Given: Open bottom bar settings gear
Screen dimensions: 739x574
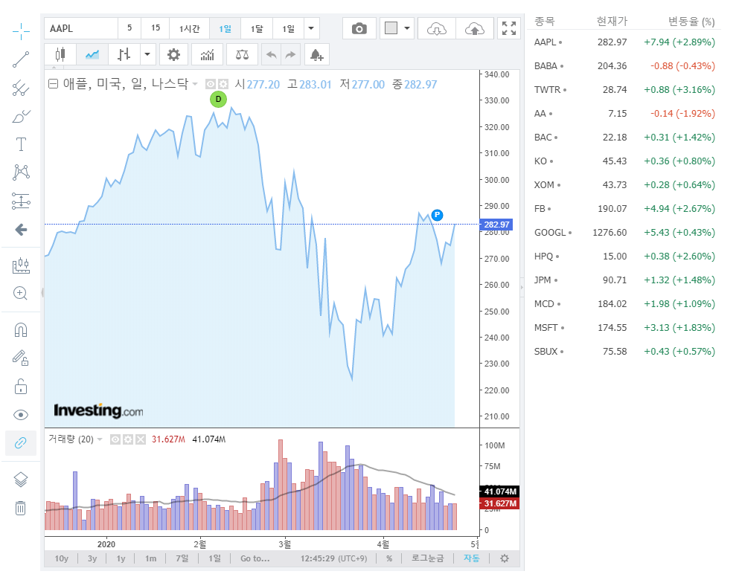Looking at the screenshot, I should coord(505,558).
